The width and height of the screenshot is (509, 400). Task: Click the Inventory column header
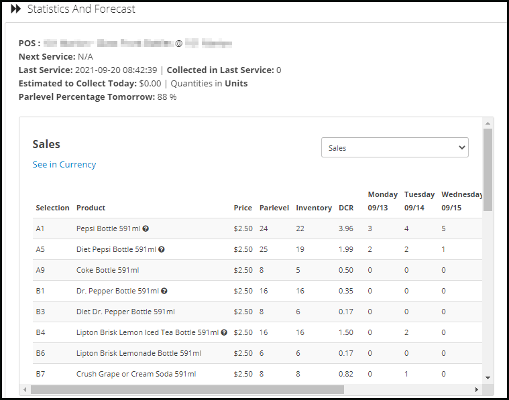click(314, 208)
